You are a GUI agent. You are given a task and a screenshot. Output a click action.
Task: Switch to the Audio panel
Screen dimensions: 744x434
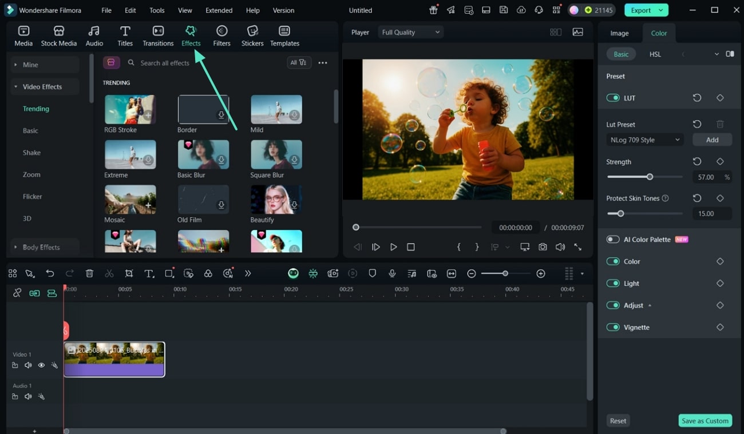94,36
